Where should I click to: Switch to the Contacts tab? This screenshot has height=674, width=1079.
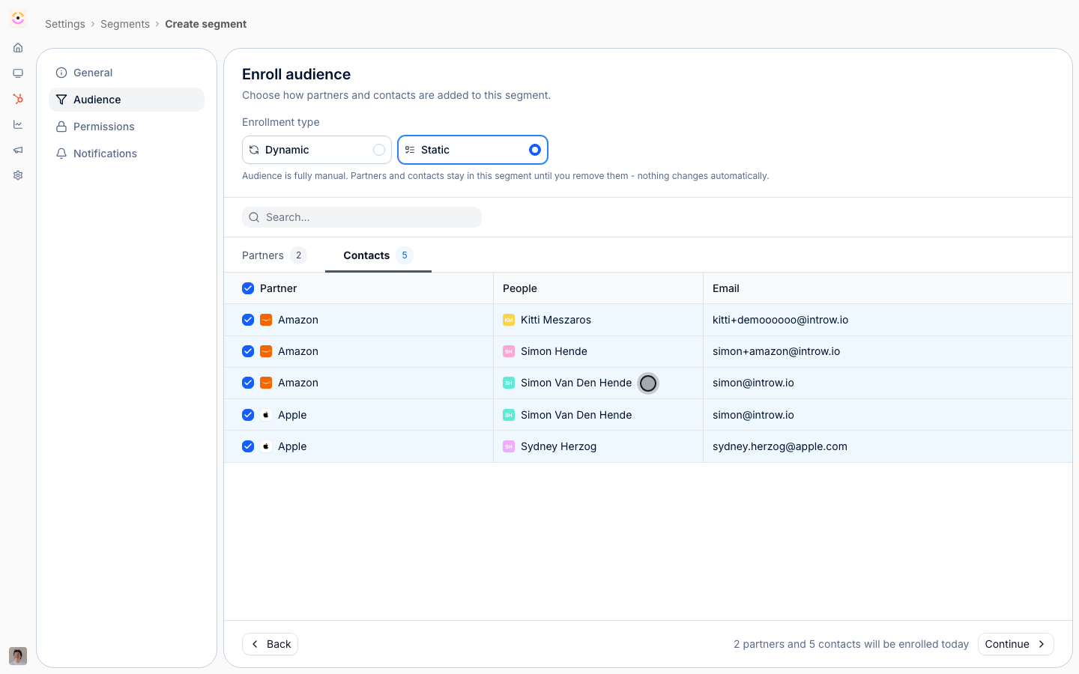(378, 255)
